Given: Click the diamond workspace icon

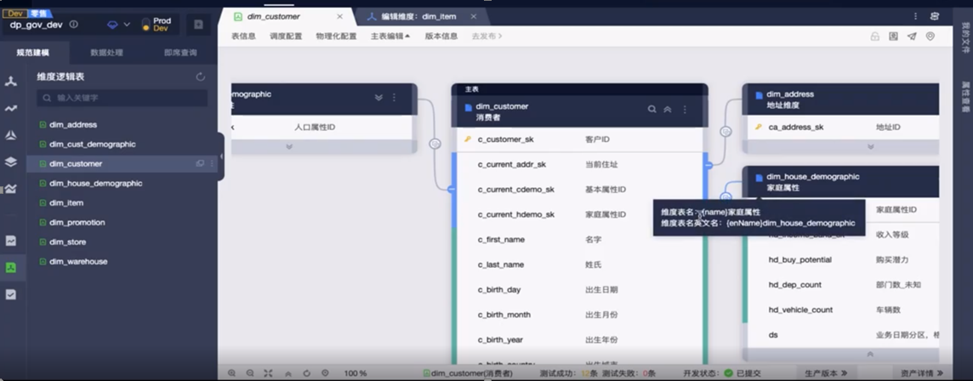Looking at the screenshot, I should [x=112, y=25].
